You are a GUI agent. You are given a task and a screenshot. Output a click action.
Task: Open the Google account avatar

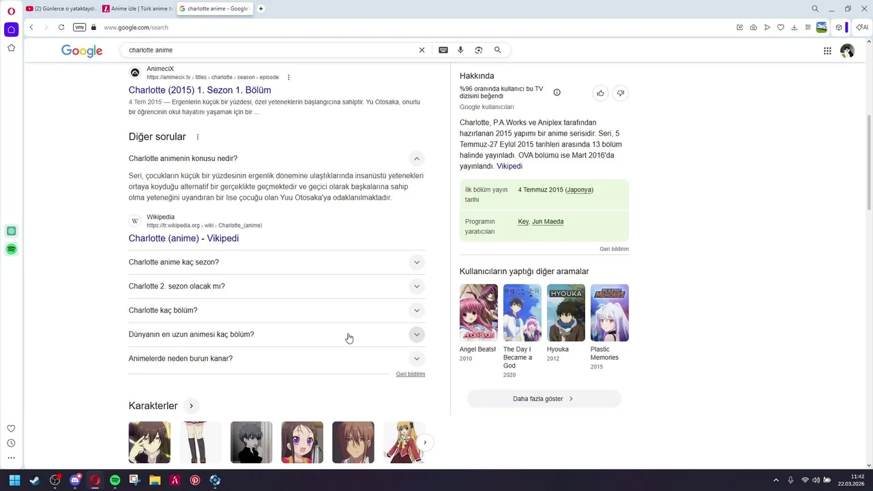click(x=847, y=50)
